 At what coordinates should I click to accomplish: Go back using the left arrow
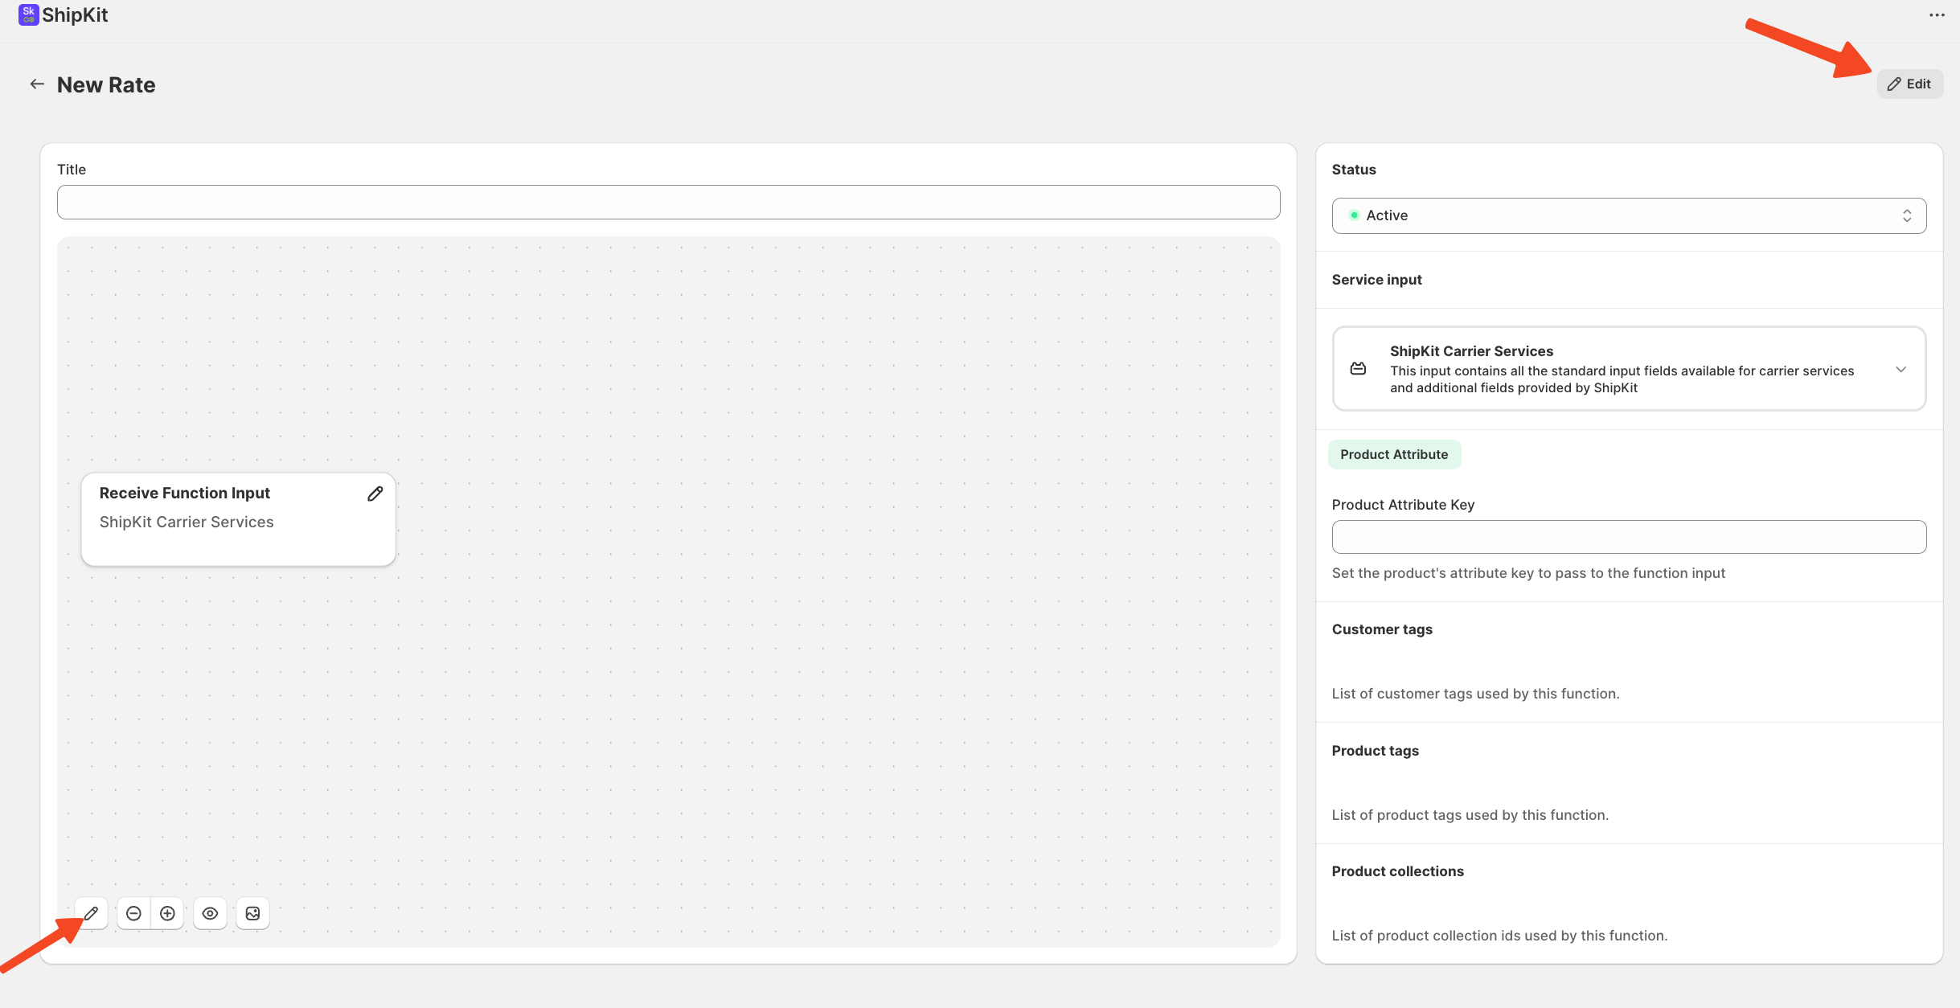tap(37, 84)
